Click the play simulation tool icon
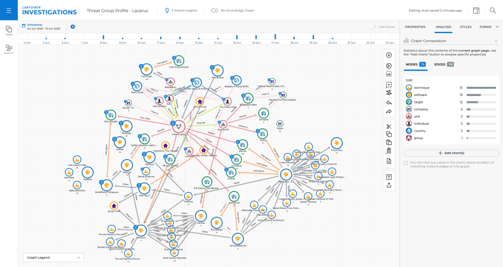503x267 pixels. (389, 66)
